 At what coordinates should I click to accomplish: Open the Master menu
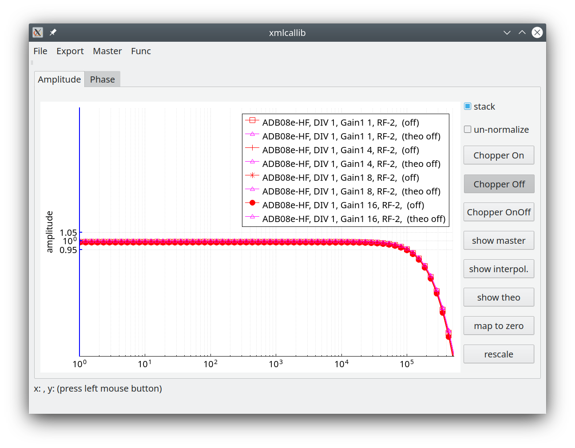[x=107, y=51]
